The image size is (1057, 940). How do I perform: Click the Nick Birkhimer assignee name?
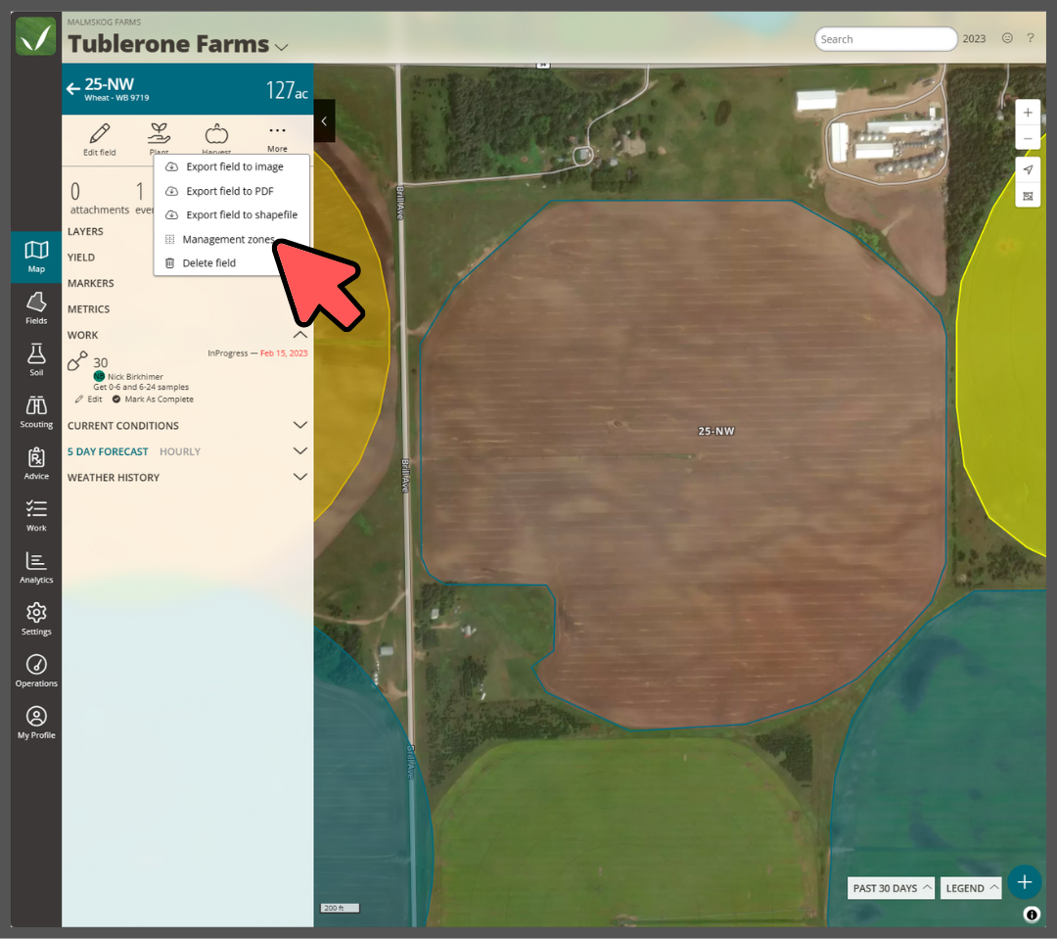135,376
